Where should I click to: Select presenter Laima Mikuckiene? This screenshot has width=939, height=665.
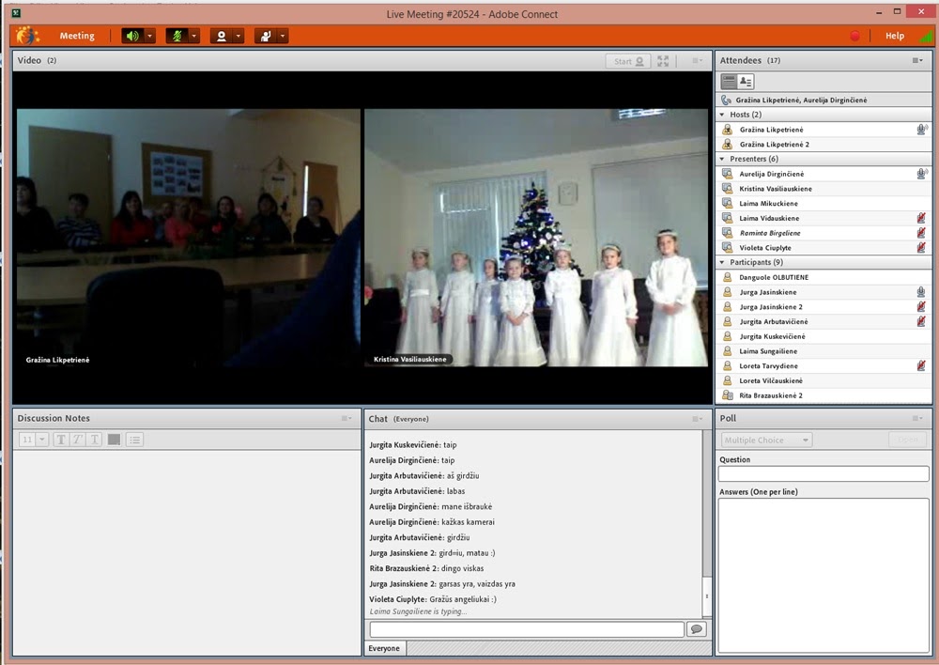[824, 204]
